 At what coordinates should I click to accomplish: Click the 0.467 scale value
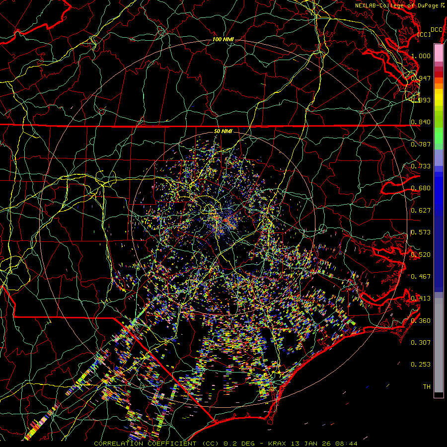[421, 277]
